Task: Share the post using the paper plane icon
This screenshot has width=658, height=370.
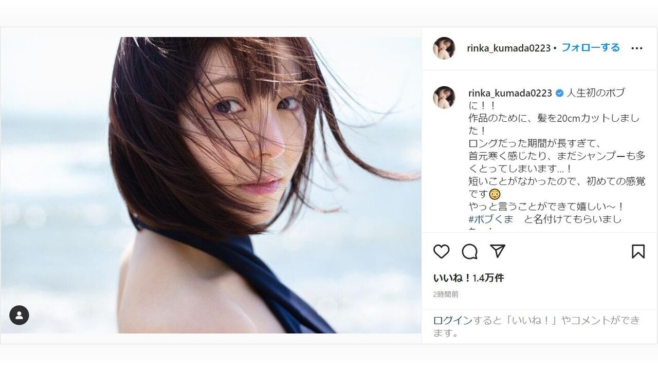Action: tap(497, 251)
